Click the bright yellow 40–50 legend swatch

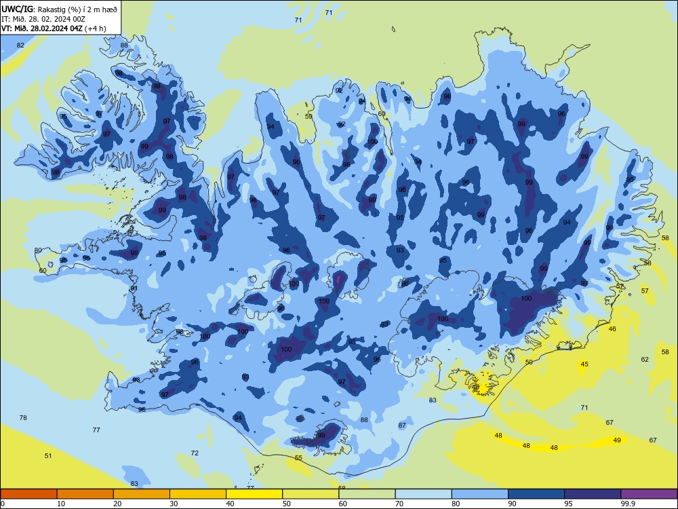tap(254, 494)
